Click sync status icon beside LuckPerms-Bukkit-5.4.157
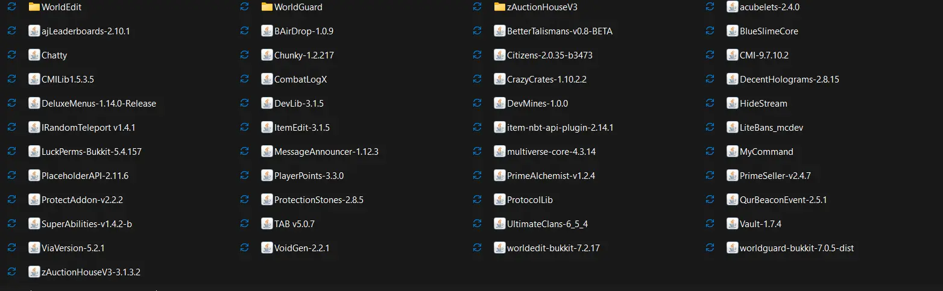 pos(11,151)
